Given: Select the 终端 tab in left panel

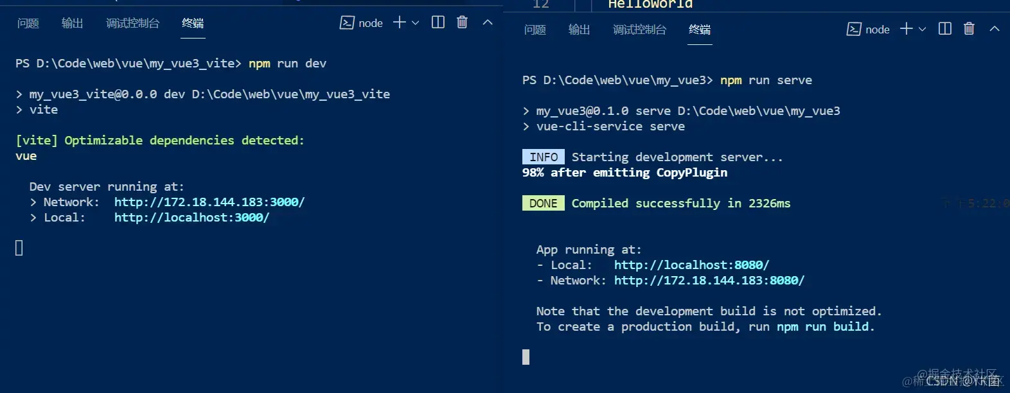Looking at the screenshot, I should [193, 23].
